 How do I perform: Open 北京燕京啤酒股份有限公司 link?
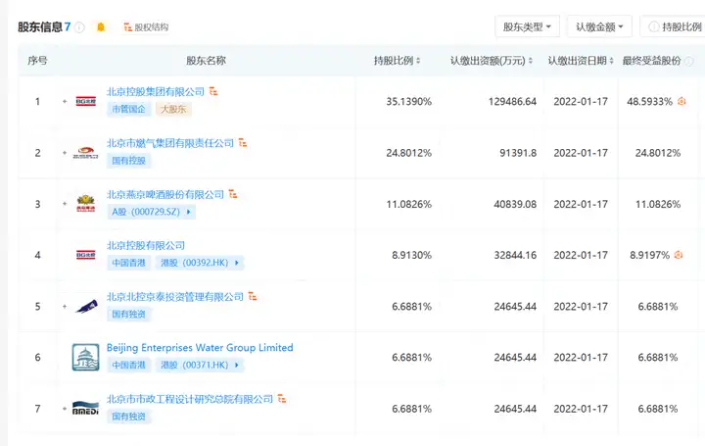tap(165, 194)
